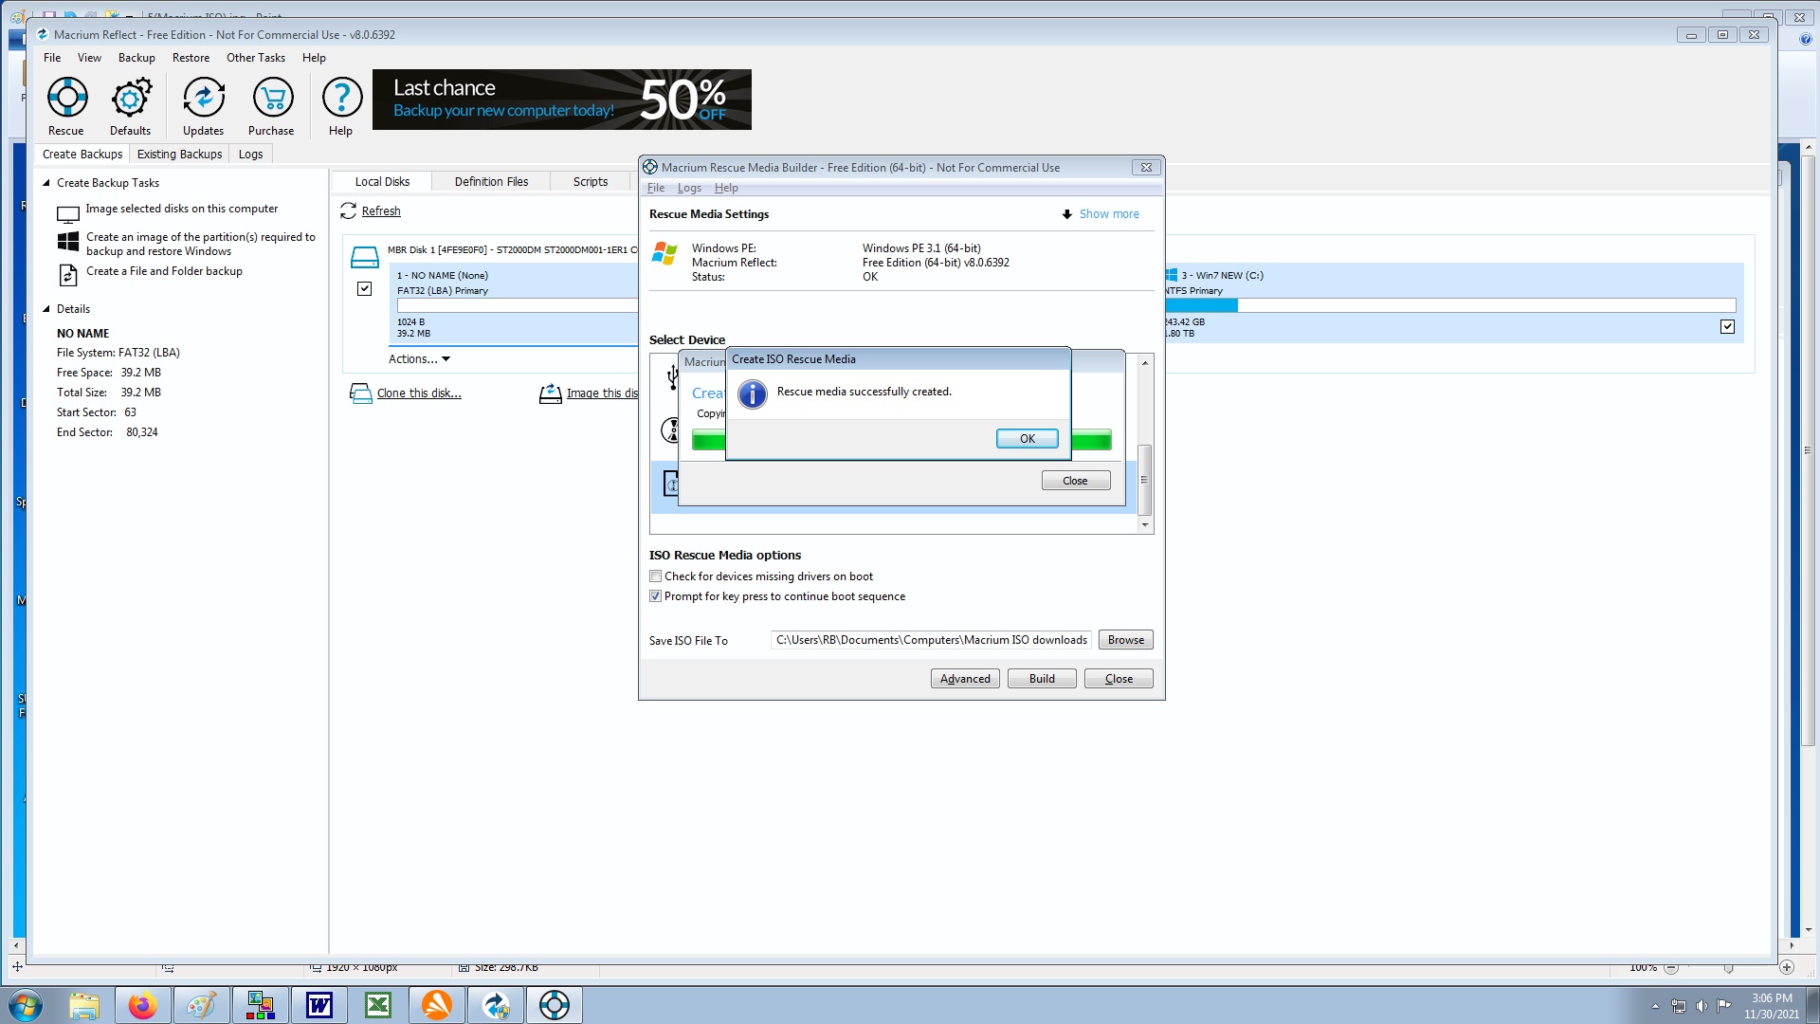Click the Image this disk icon
Viewport: 1820px width, 1024px height.
point(551,393)
